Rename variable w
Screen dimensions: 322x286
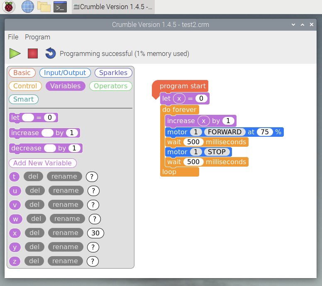(67, 219)
